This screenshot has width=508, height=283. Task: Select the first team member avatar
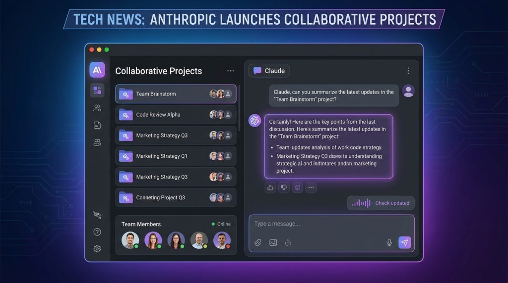coord(130,240)
